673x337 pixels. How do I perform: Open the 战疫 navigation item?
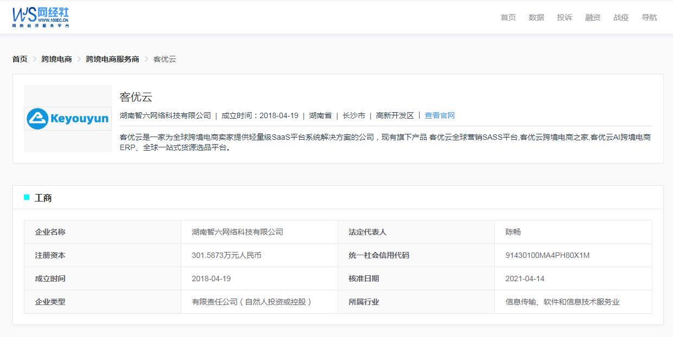pos(621,17)
